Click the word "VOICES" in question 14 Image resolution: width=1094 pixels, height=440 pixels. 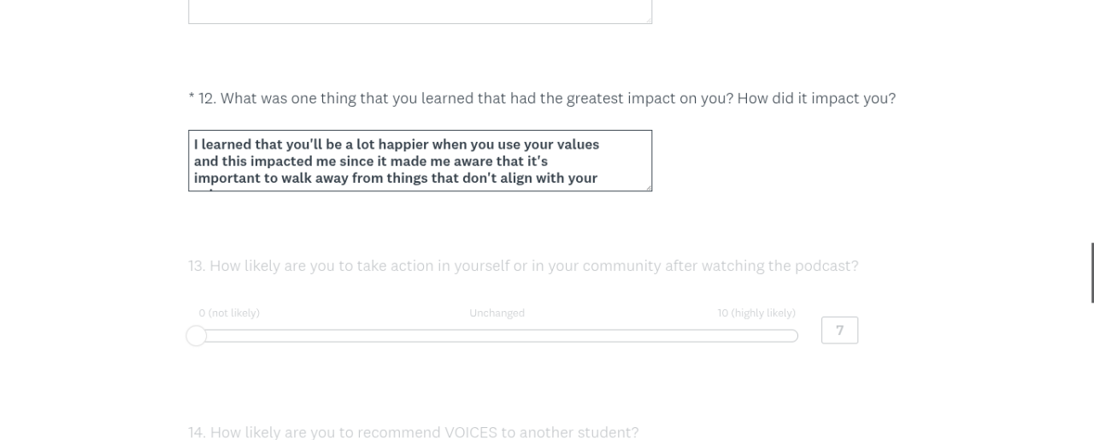[x=470, y=432]
